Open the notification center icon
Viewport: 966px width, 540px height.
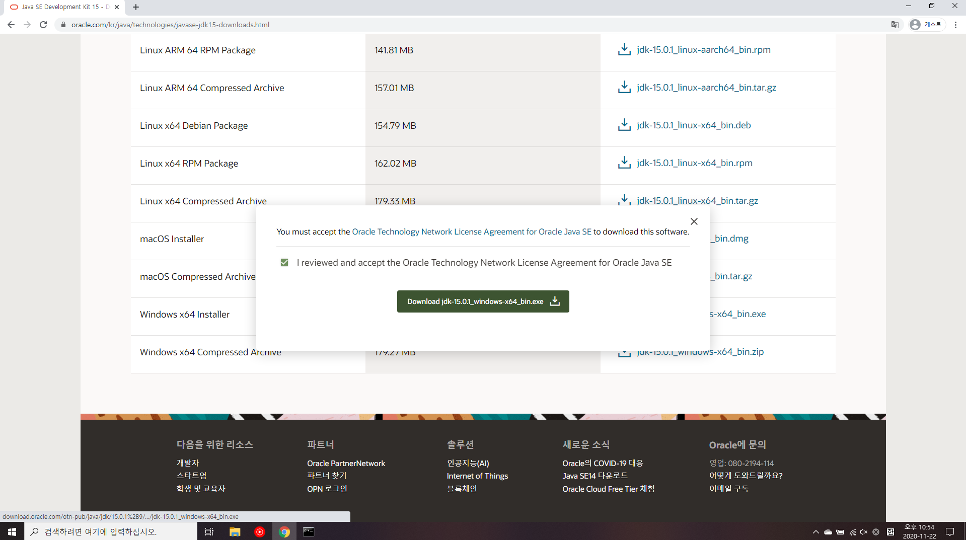click(950, 531)
